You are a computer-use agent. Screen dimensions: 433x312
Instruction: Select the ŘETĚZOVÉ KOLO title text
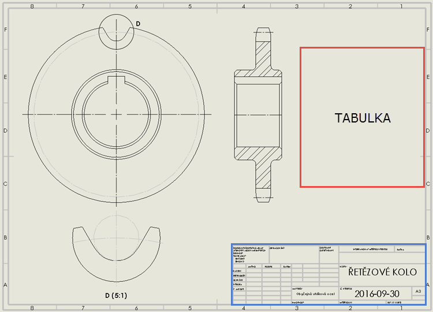coord(382,272)
